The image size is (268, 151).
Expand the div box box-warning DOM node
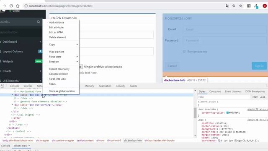(12, 104)
